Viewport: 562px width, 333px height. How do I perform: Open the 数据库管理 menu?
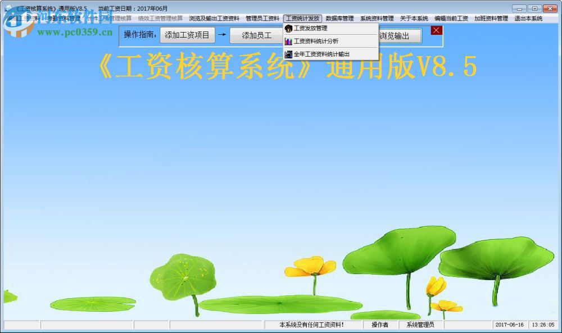coord(338,17)
